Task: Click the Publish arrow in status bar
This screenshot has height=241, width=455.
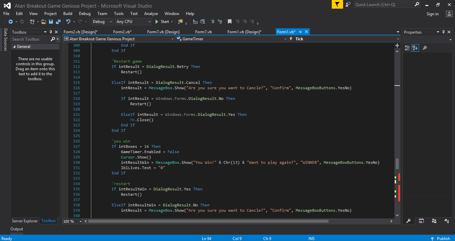Action: coord(432,238)
